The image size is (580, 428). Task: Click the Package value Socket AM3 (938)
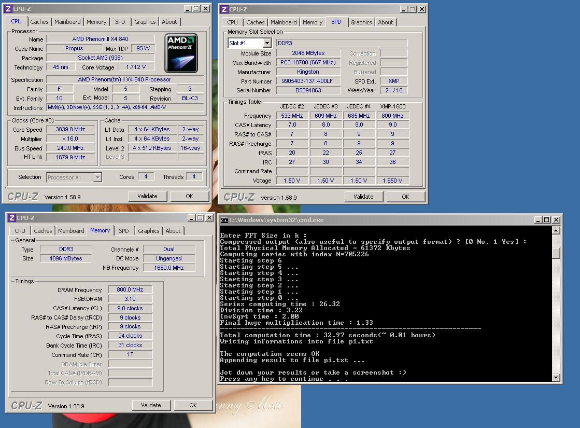tap(100, 58)
